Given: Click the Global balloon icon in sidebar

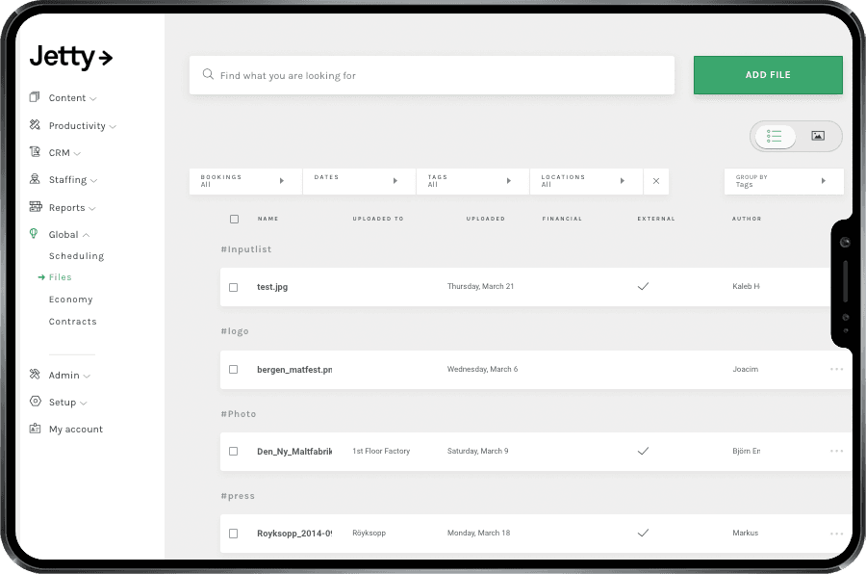Looking at the screenshot, I should coord(33,234).
